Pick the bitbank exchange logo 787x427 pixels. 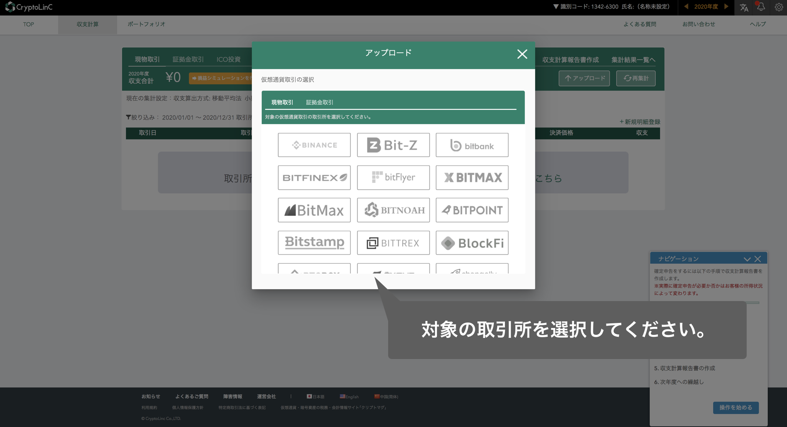[472, 145]
